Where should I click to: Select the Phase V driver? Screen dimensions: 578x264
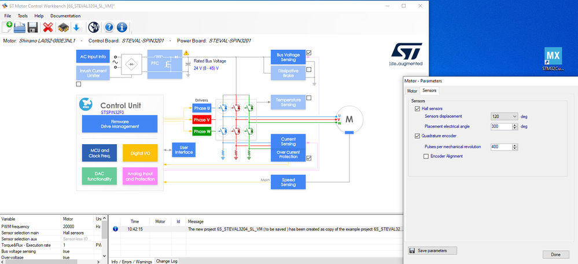point(202,120)
